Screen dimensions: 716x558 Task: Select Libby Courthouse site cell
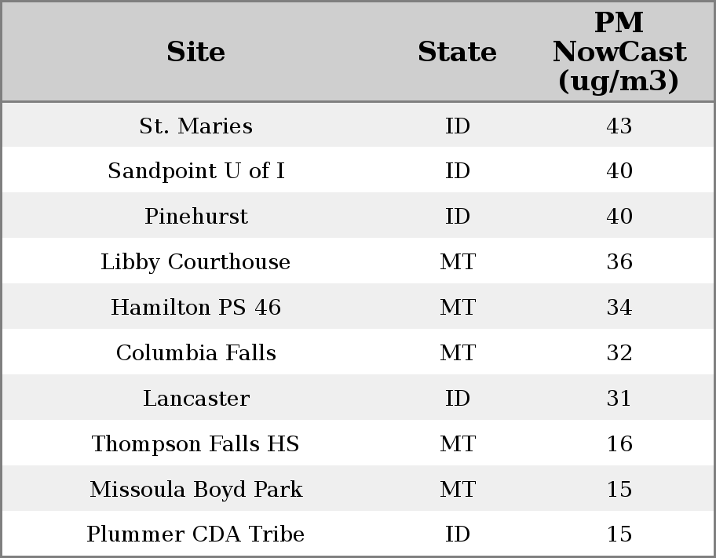coord(195,262)
